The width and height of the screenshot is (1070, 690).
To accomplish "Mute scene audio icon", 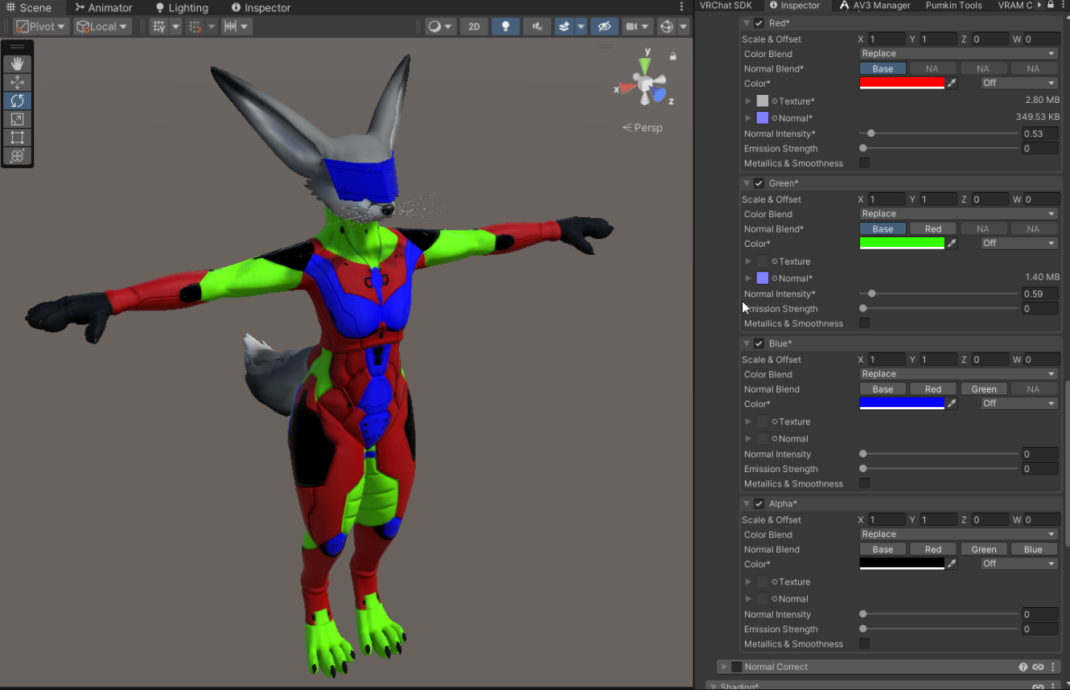I will pyautogui.click(x=537, y=27).
